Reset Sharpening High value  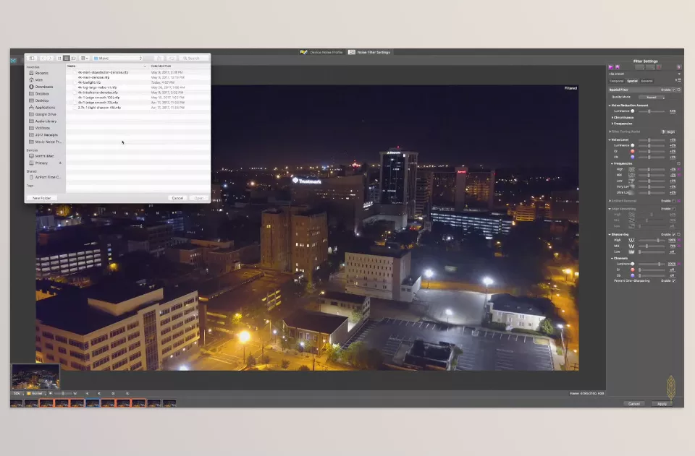click(679, 240)
